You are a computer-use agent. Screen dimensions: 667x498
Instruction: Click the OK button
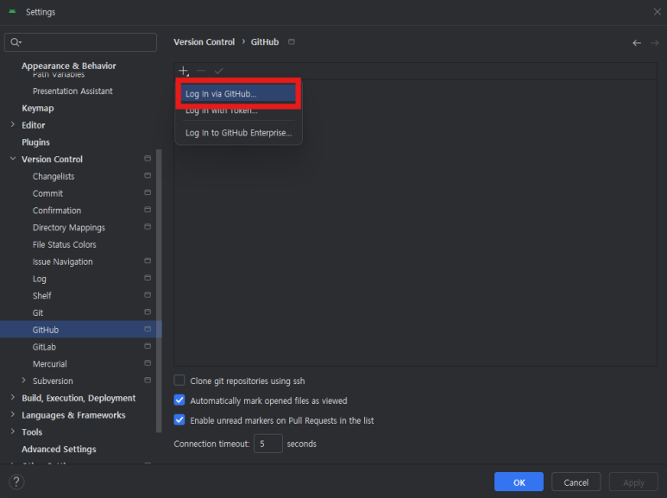519,482
